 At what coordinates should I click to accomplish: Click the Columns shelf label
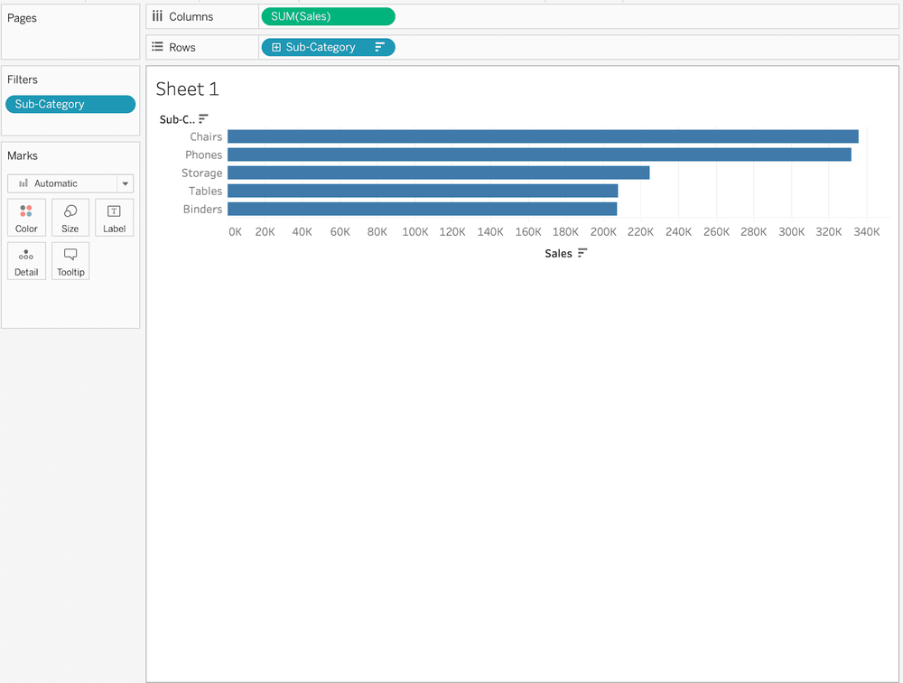tap(191, 16)
